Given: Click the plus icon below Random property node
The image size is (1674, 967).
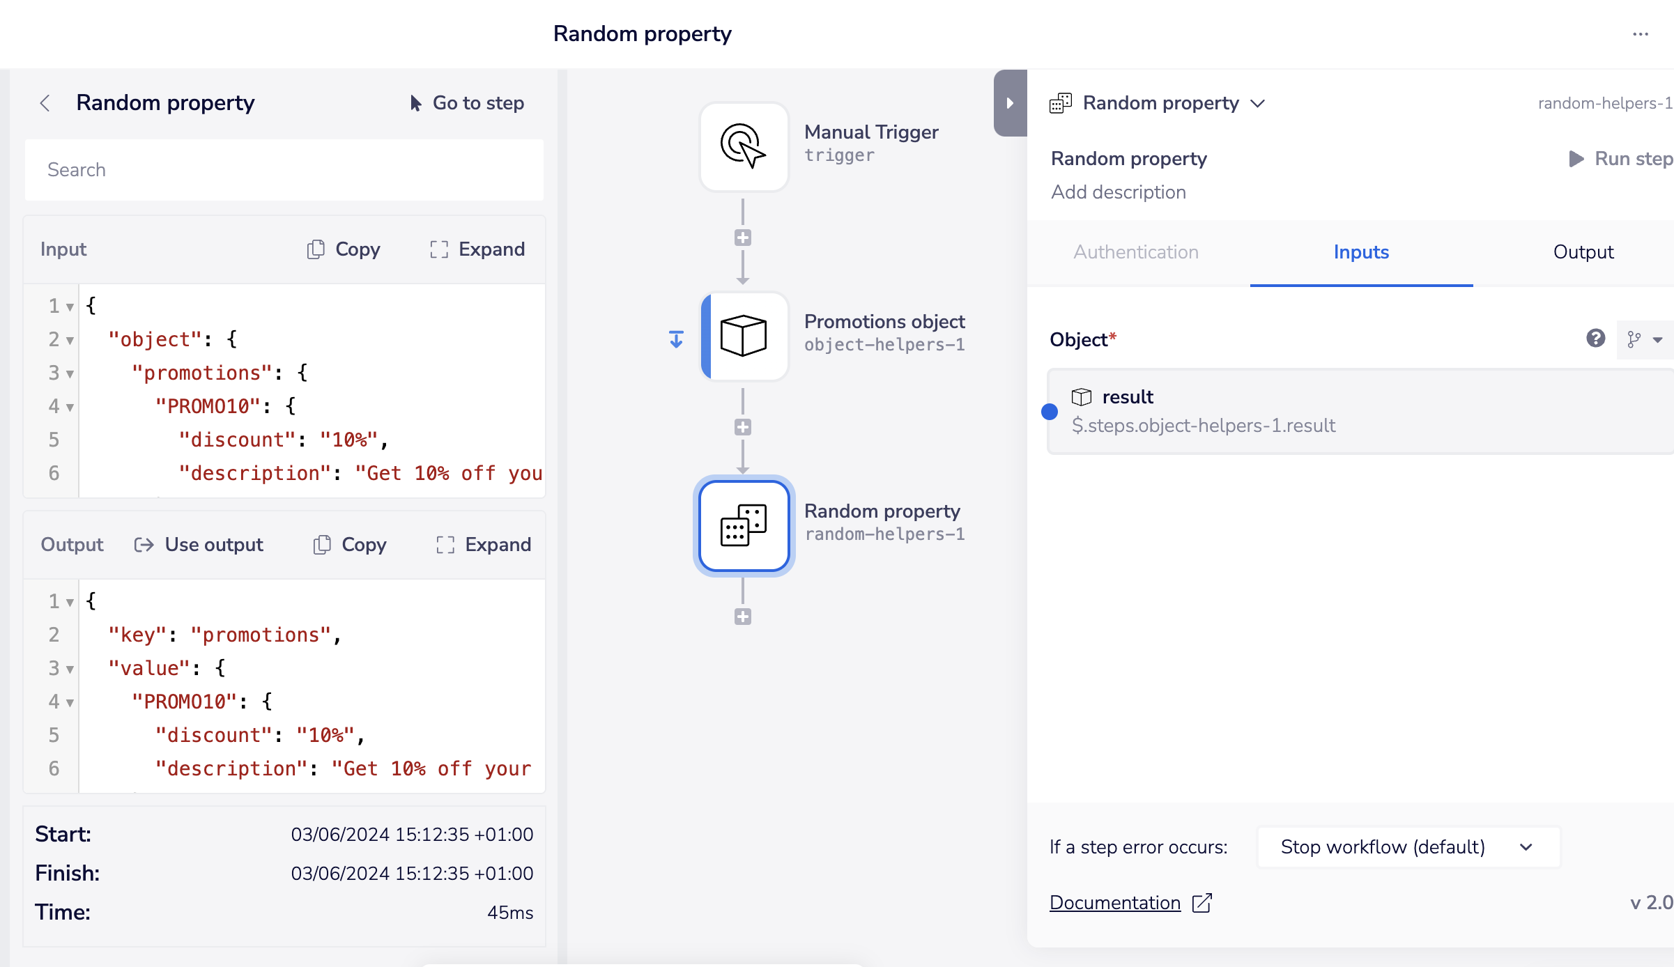Looking at the screenshot, I should (x=743, y=617).
